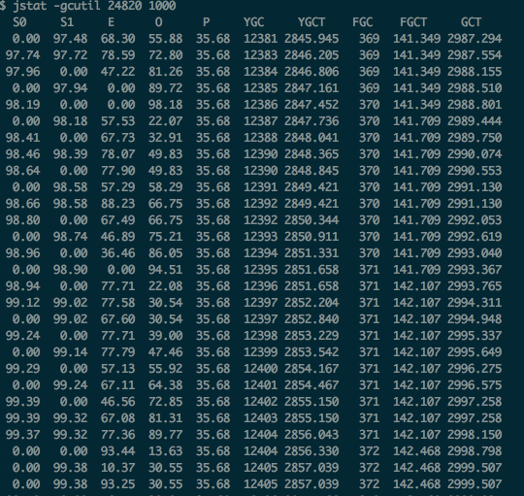Click the eden value 88.23

(x=118, y=204)
